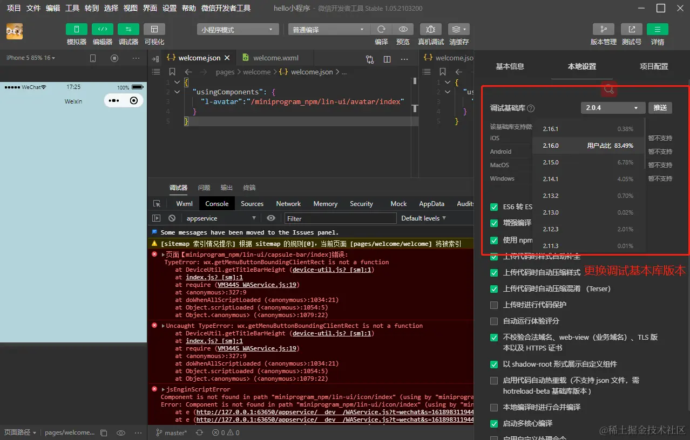Close the welcome.json editor tab
Viewport: 690px width, 440px height.
click(227, 58)
